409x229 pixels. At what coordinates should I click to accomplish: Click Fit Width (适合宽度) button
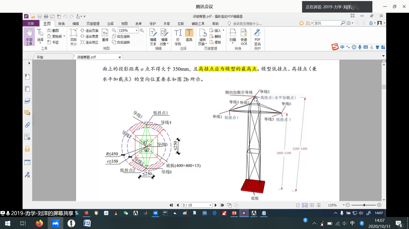[x=89, y=37]
